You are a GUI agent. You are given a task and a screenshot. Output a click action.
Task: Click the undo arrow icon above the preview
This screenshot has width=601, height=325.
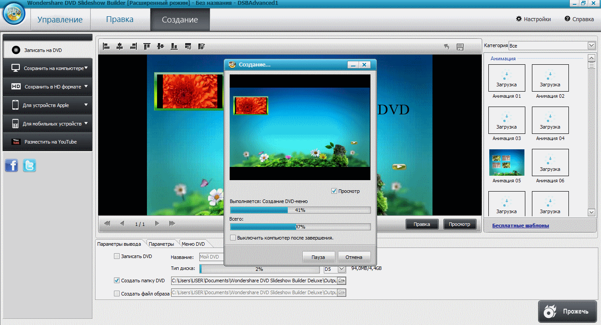tap(446, 47)
